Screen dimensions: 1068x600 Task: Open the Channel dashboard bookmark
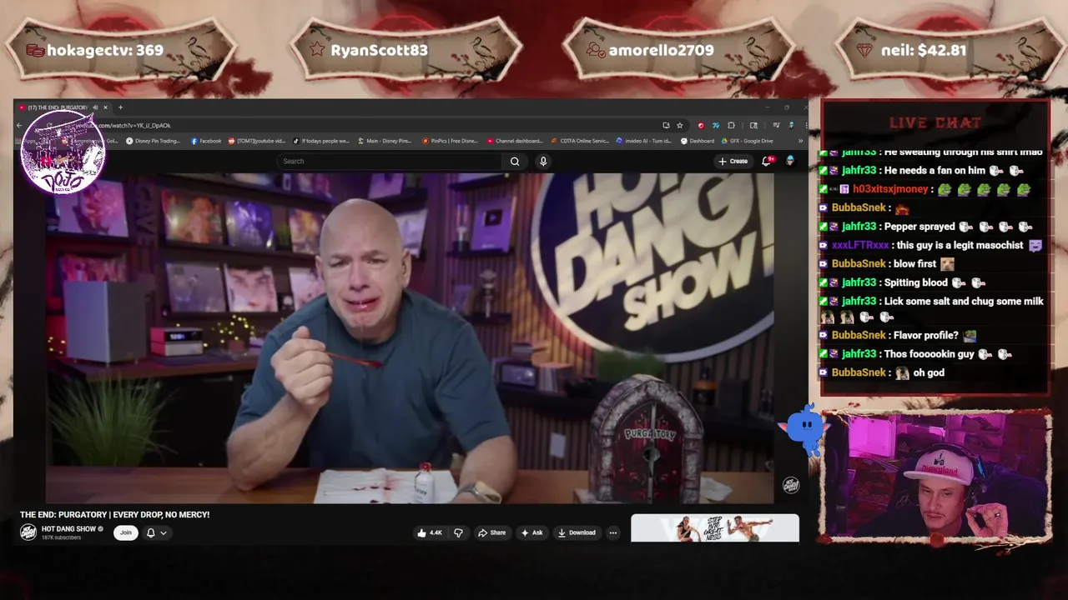(515, 141)
